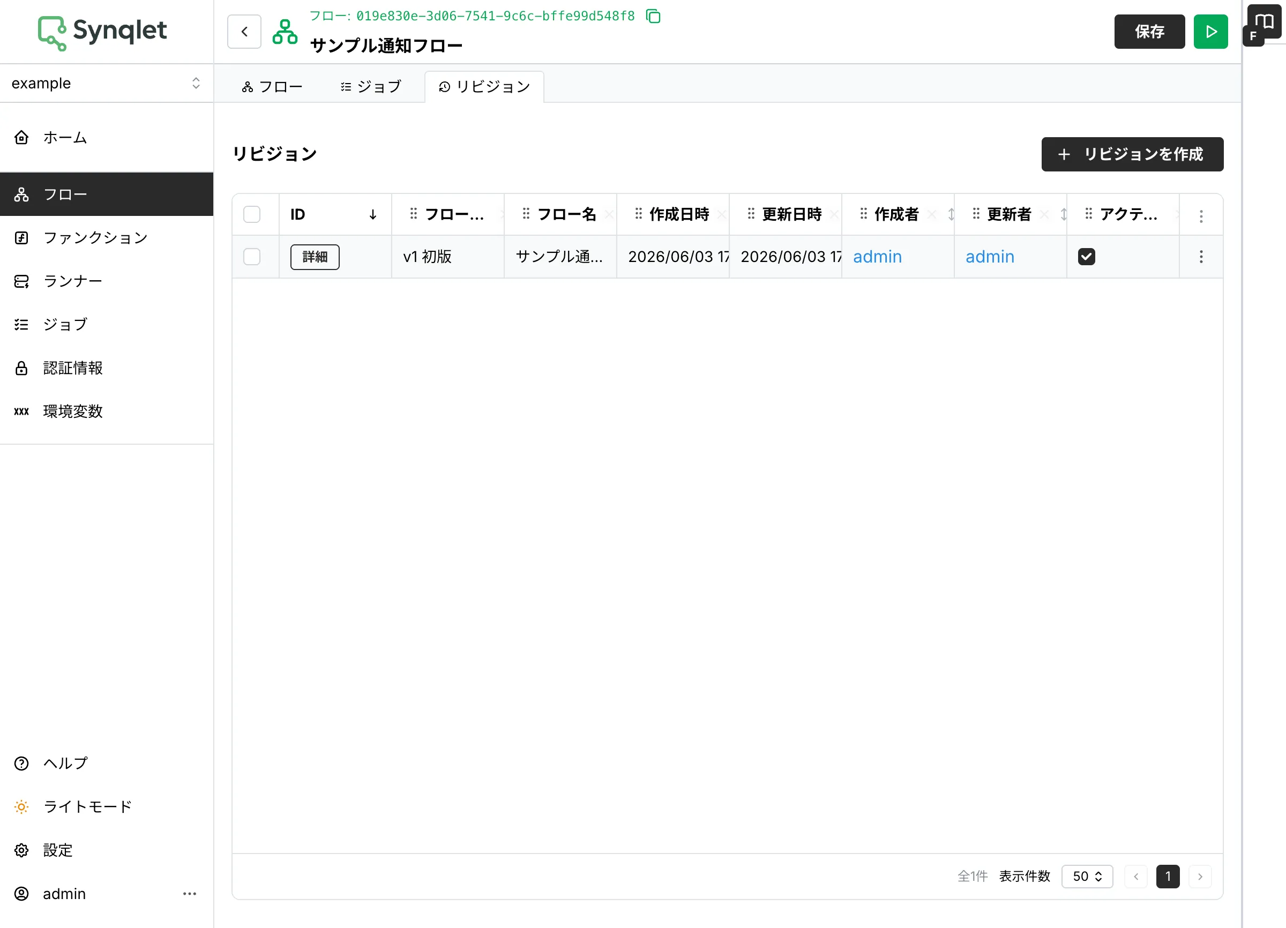Toggle the select-all checkbox in table header
This screenshot has width=1286, height=928.
point(252,214)
